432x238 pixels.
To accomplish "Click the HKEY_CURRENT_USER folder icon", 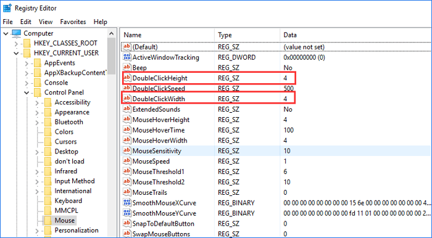I will (x=27, y=53).
